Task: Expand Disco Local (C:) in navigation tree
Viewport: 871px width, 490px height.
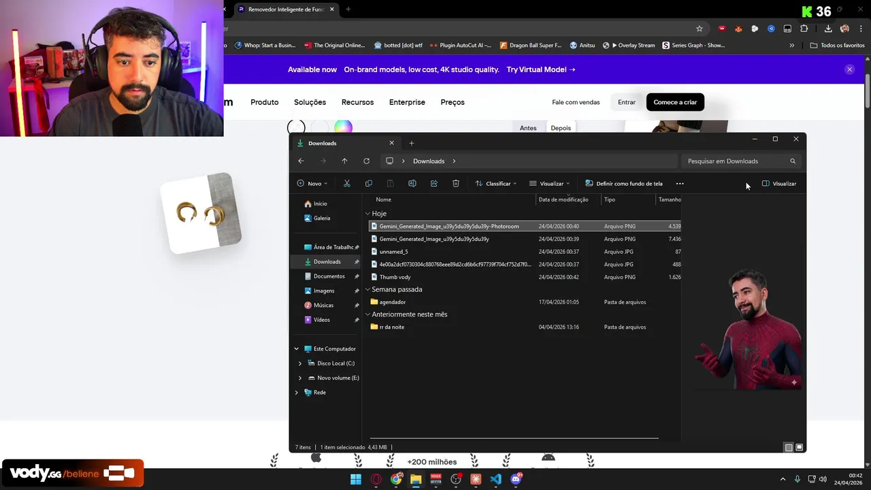Action: [x=300, y=363]
